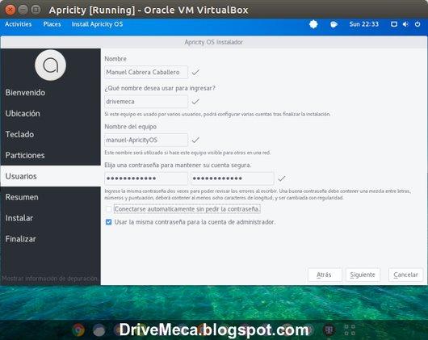Viewport: 428px width, 340px height.
Task: Click hint "Si este equipo es usado por varios usuarios"
Action: [217, 114]
